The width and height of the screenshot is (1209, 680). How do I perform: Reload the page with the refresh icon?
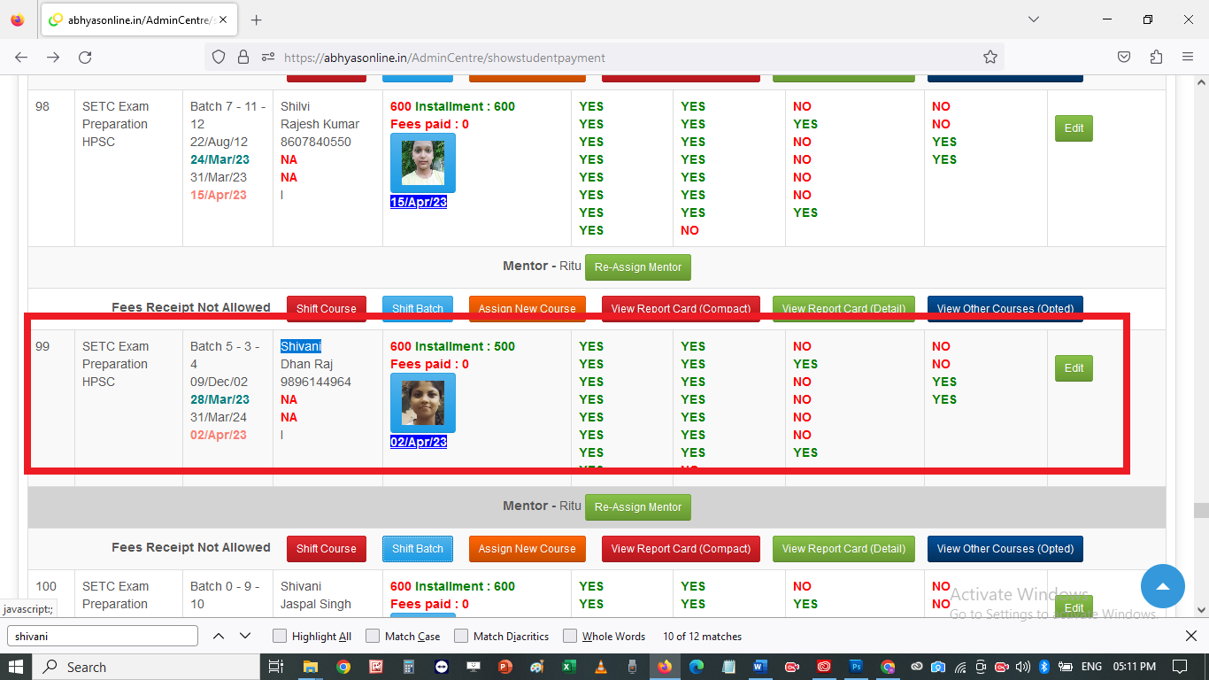(x=85, y=58)
